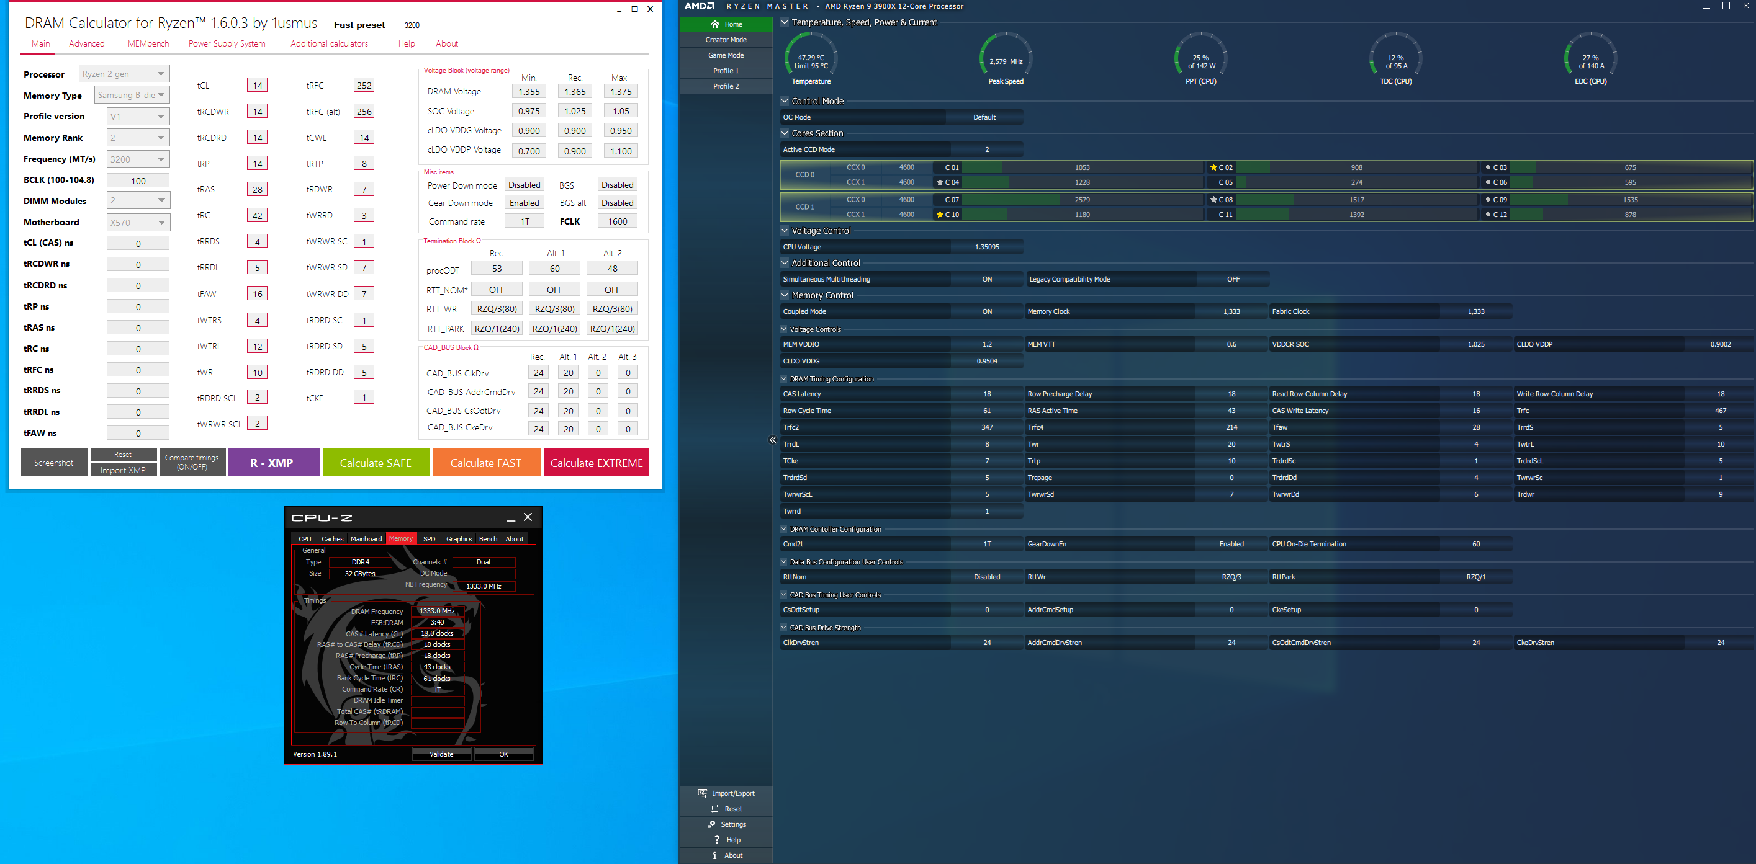Click the Calculate EXTREME button
The image size is (1756, 864).
[596, 463]
